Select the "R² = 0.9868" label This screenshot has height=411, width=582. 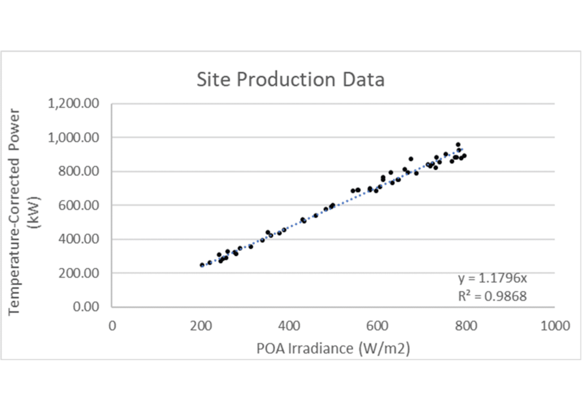pyautogui.click(x=492, y=295)
